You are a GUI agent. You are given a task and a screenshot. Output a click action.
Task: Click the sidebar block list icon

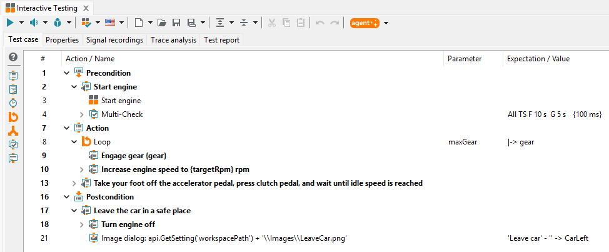(x=13, y=75)
